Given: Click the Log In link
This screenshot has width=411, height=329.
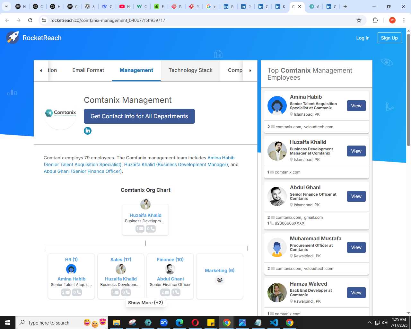Looking at the screenshot, I should [363, 38].
